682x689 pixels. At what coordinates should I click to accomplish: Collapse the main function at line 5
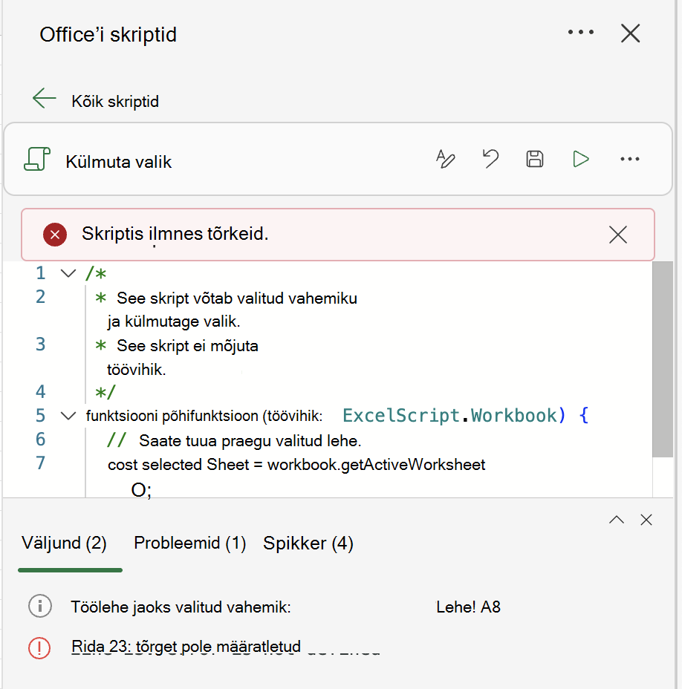[x=68, y=415]
